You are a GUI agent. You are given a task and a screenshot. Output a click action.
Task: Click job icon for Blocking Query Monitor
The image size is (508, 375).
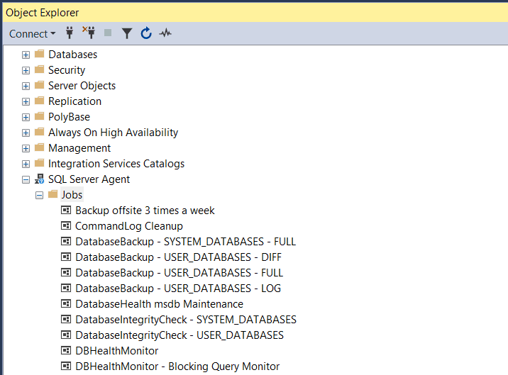coord(66,366)
